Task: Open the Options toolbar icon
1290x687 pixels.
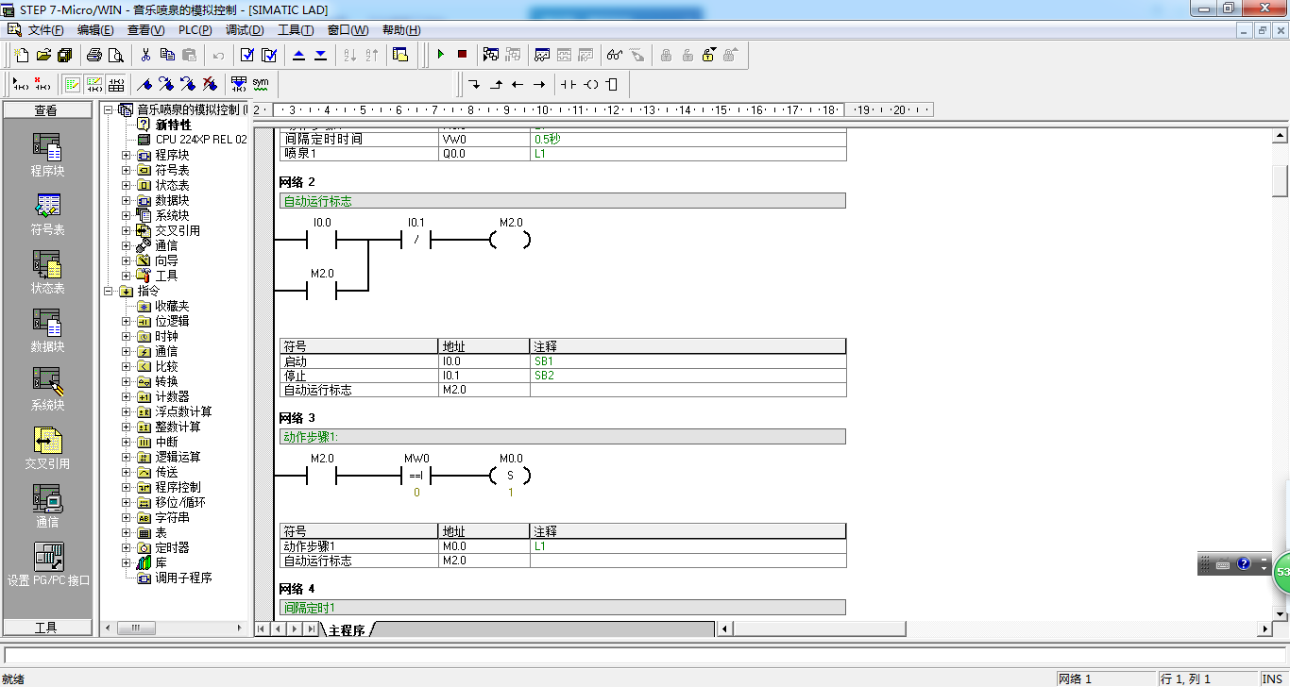Action: coord(400,55)
